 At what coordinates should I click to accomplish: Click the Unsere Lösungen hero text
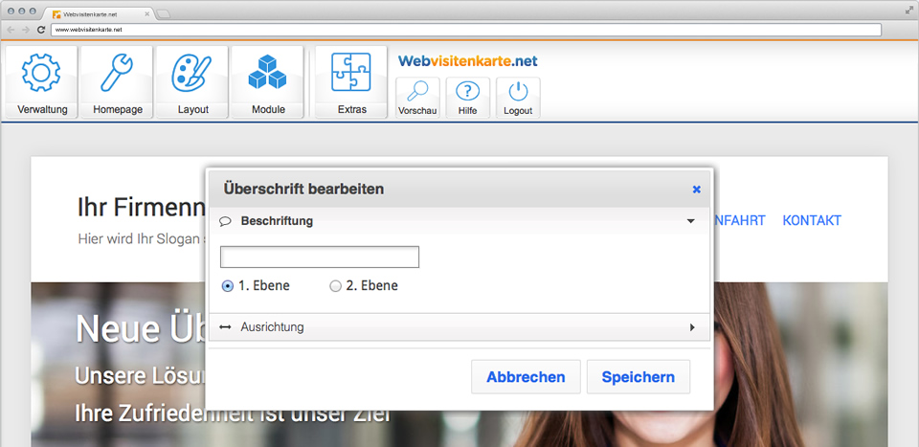141,376
